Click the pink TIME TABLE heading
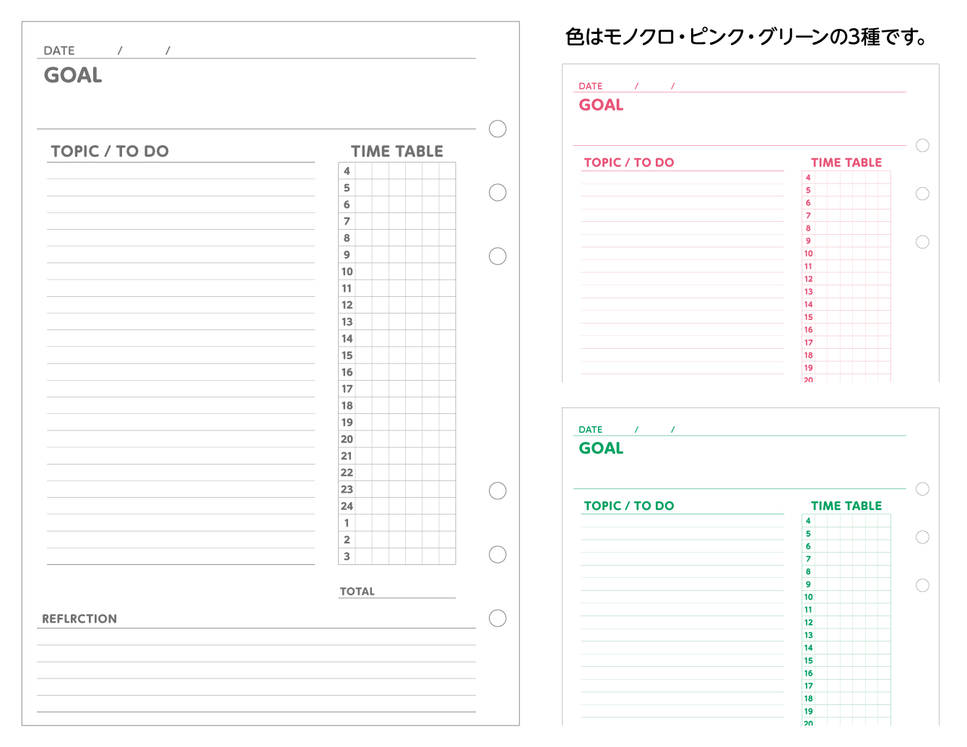 point(846,163)
